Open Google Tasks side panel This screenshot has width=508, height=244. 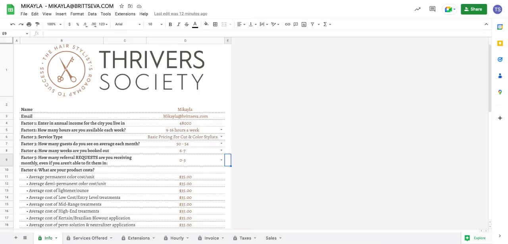500,59
